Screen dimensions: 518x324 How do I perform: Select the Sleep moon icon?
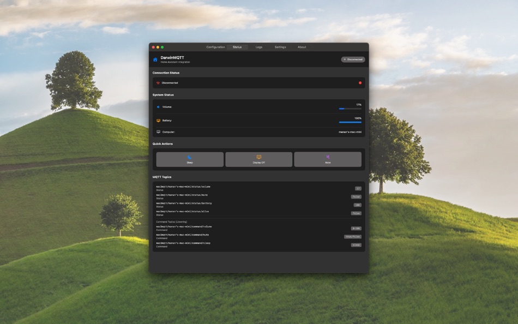pos(190,157)
